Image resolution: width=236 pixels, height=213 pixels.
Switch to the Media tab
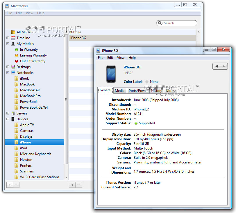pyautogui.click(x=120, y=91)
